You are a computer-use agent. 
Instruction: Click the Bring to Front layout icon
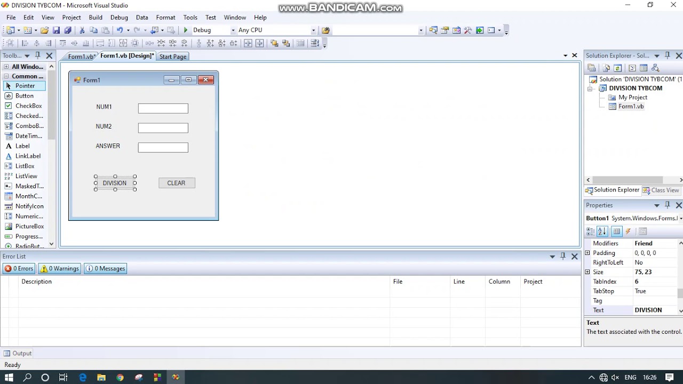click(x=274, y=43)
